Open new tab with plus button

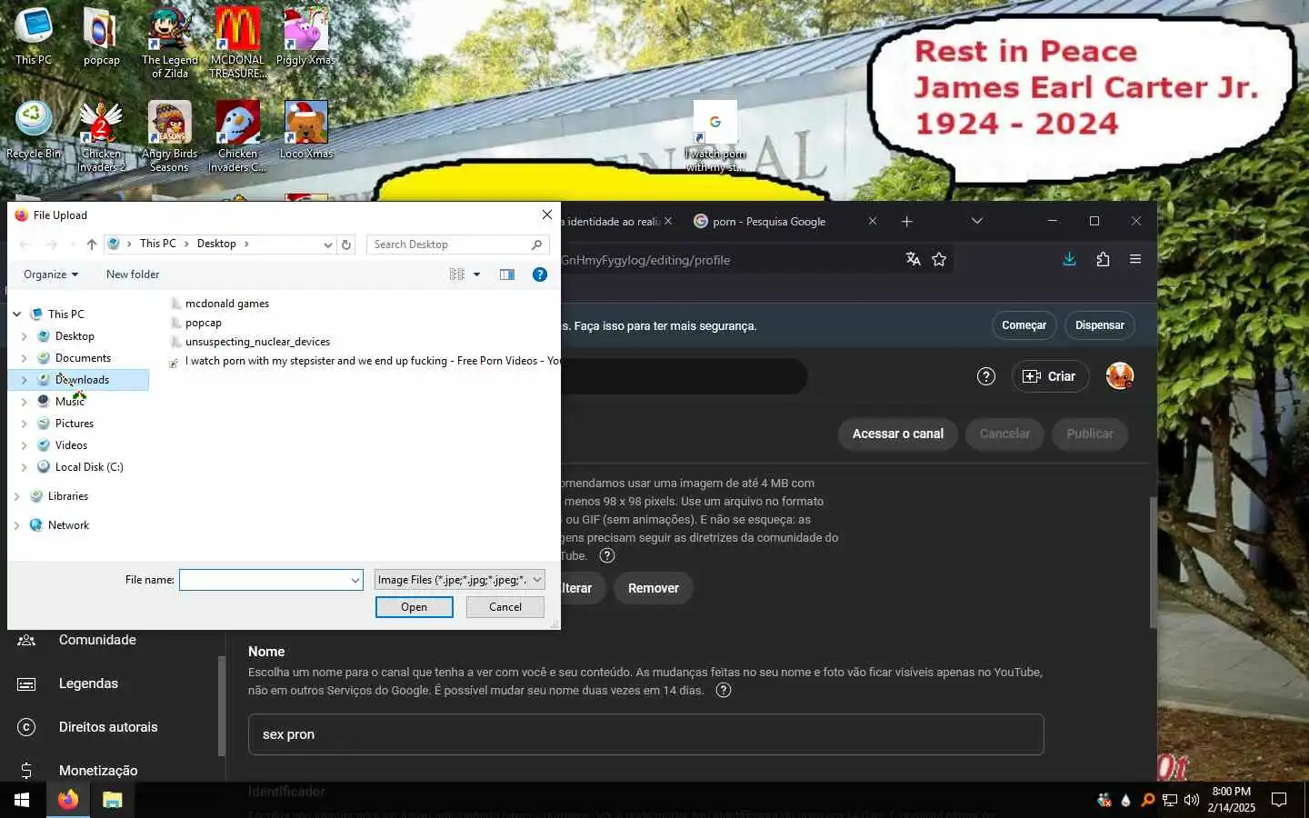pyautogui.click(x=906, y=221)
